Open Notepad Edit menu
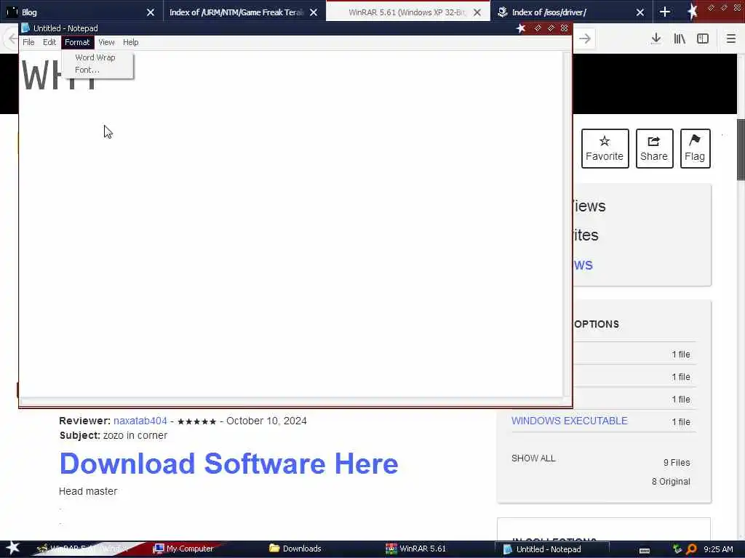The width and height of the screenshot is (745, 558). (49, 42)
